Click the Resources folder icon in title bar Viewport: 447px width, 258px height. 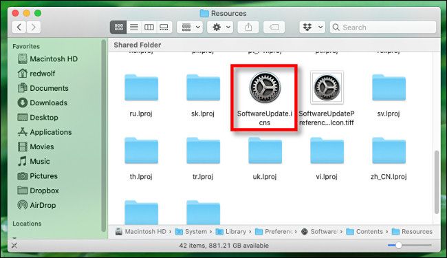204,13
